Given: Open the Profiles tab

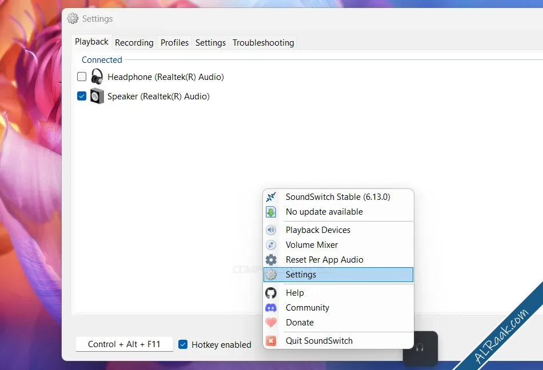Looking at the screenshot, I should click(x=174, y=42).
